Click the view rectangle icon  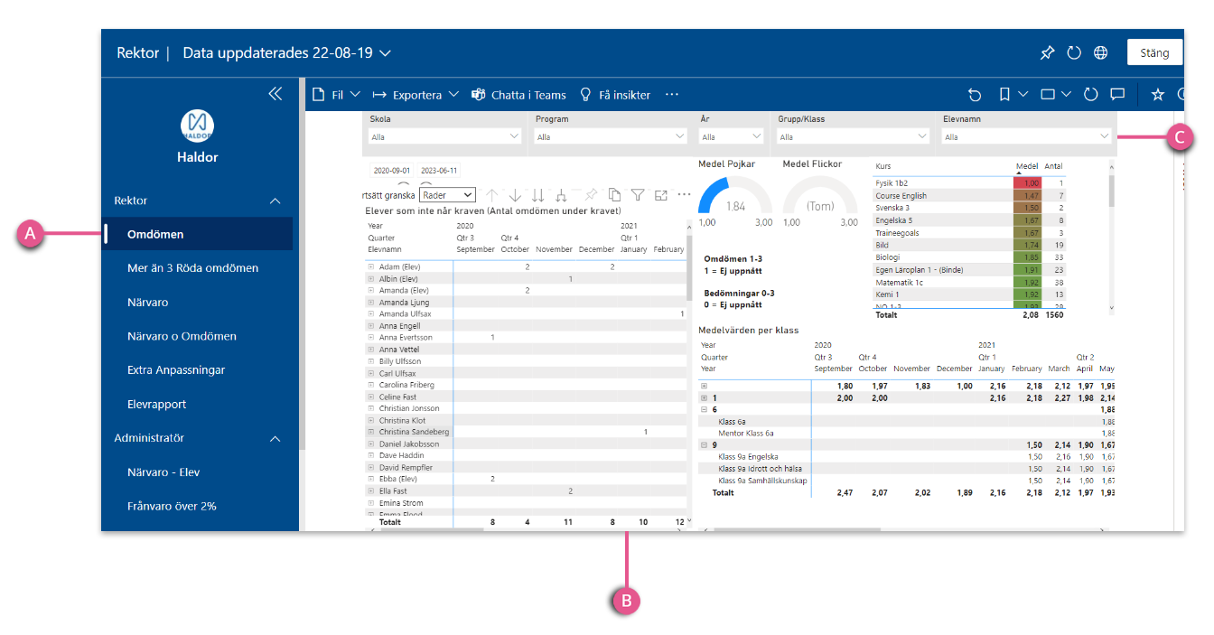(x=1048, y=94)
